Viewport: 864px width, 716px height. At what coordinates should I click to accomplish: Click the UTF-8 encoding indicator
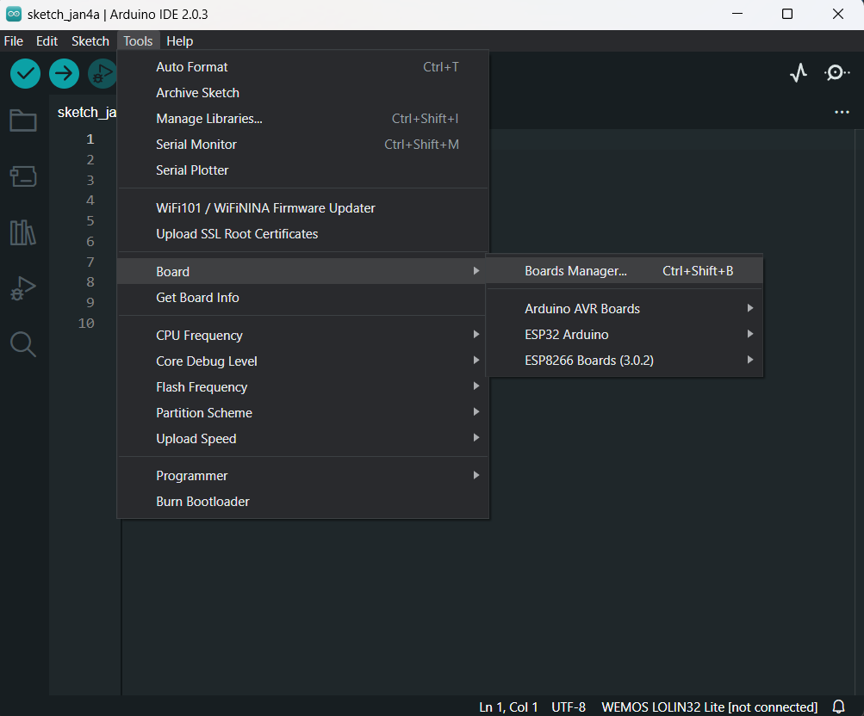tap(568, 707)
